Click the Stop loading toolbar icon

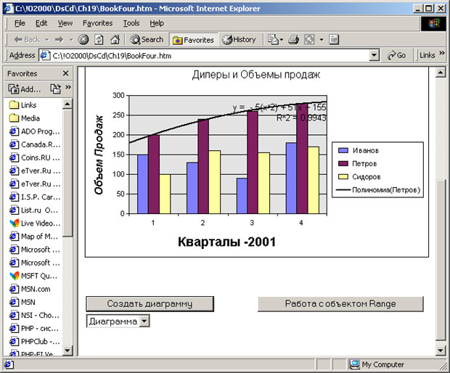(83, 39)
